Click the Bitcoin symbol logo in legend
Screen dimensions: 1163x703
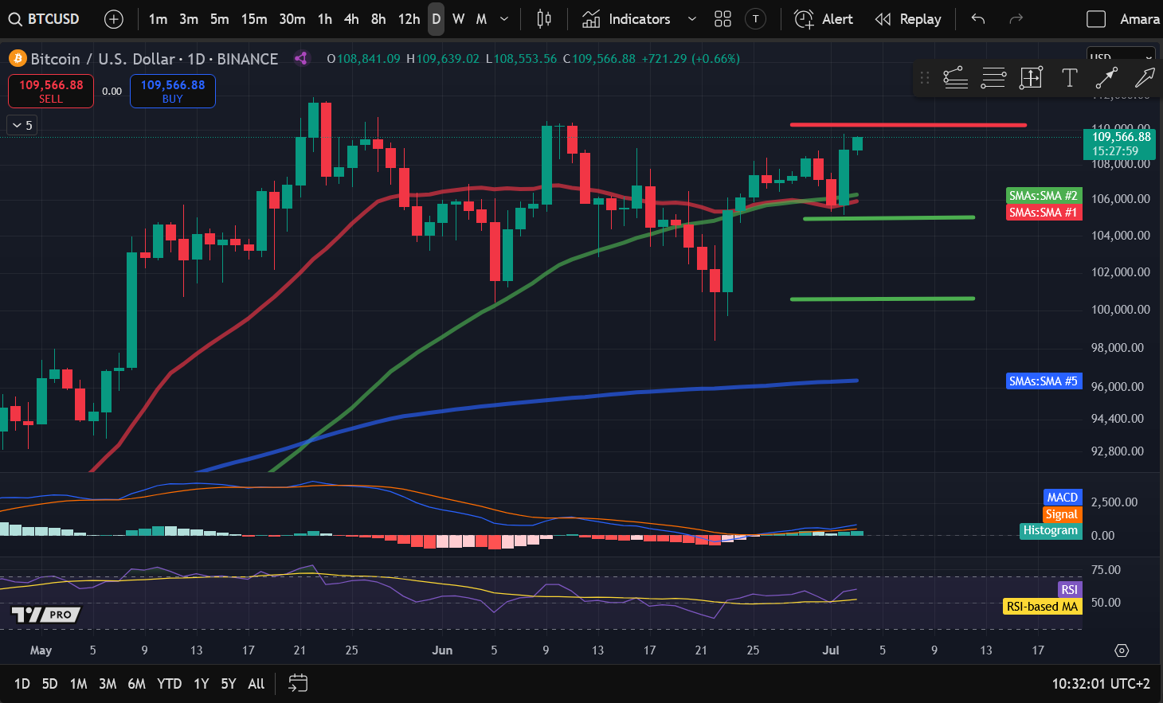(18, 59)
